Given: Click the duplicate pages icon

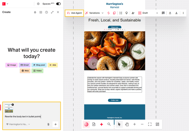Looking at the screenshot, I should (114, 13).
